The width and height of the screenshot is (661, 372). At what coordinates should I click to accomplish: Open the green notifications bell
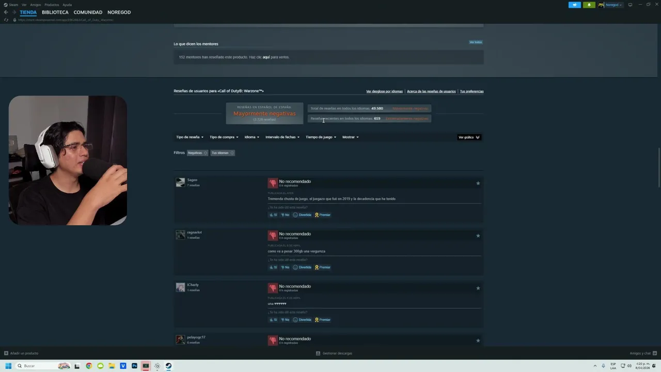click(589, 5)
